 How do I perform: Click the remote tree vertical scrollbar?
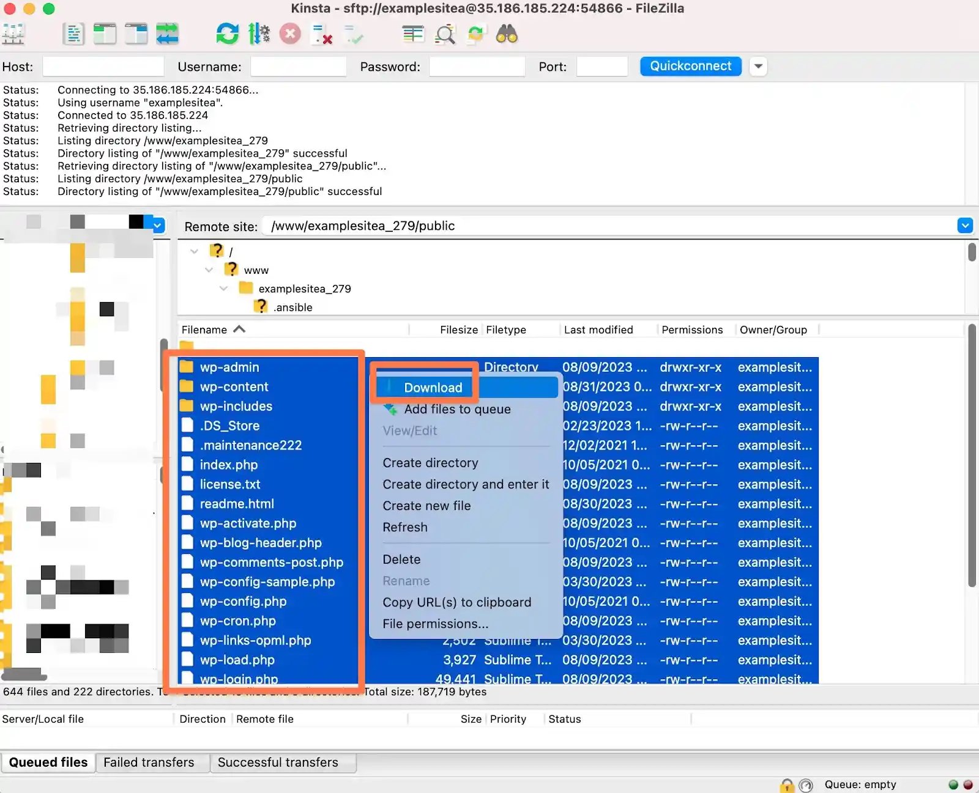tap(972, 252)
